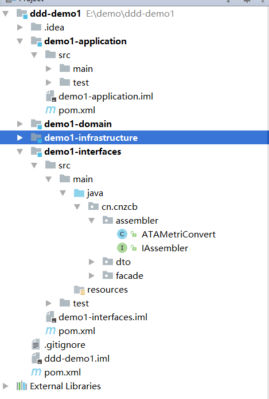Click the demo1-application.iml file icon
Viewport: 269px width, 399px height.
click(x=50, y=96)
